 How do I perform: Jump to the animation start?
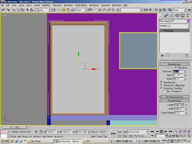(x=152, y=132)
